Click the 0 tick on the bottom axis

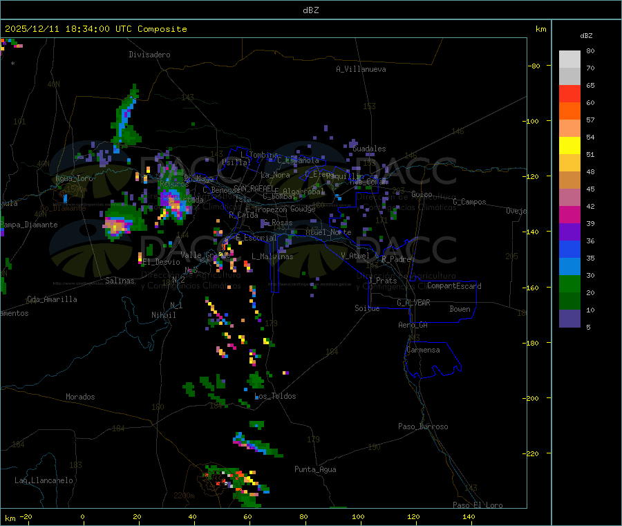pyautogui.click(x=82, y=516)
